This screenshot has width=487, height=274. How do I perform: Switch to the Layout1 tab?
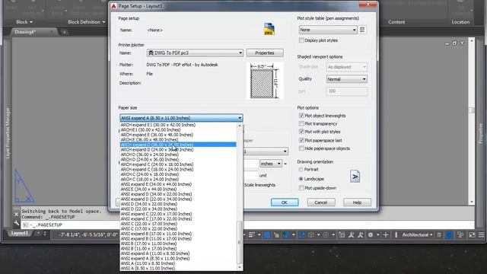(x=20, y=233)
